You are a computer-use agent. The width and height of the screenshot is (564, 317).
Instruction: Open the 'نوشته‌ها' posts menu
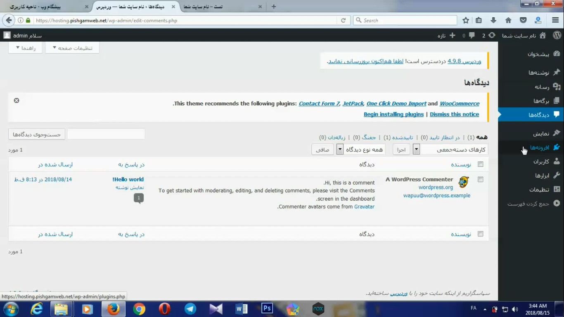coord(531,72)
